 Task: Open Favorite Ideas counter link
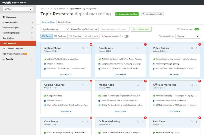pos(188,29)
